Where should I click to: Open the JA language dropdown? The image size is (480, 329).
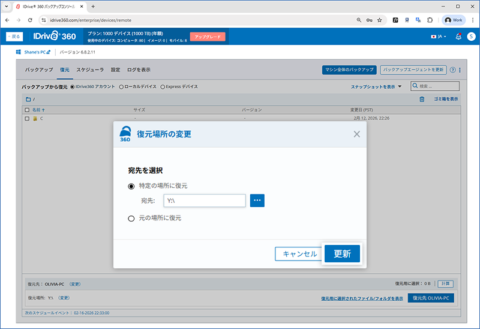(x=439, y=37)
